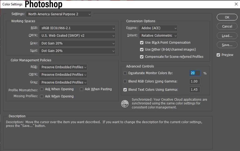Open the RGB working space dropdown
Screen dimensions: 240x151
click(77, 28)
